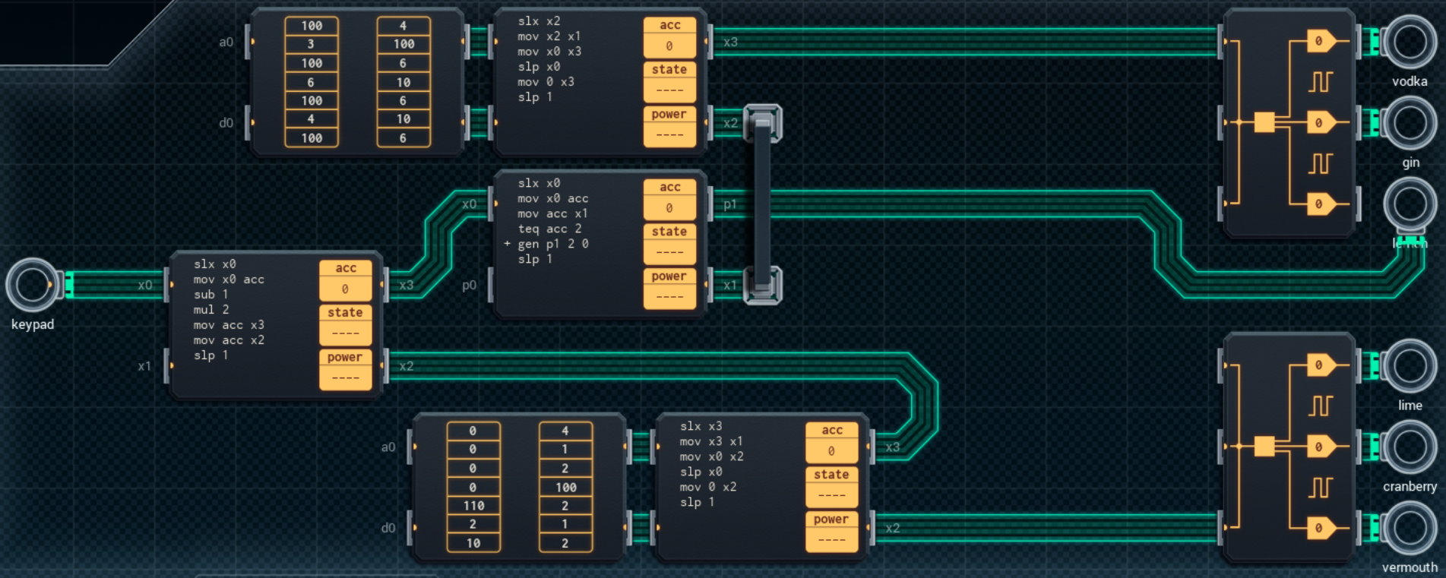Screen dimensions: 1446x578
Task: Select the wire bridge's upper end cap
Action: (762, 123)
